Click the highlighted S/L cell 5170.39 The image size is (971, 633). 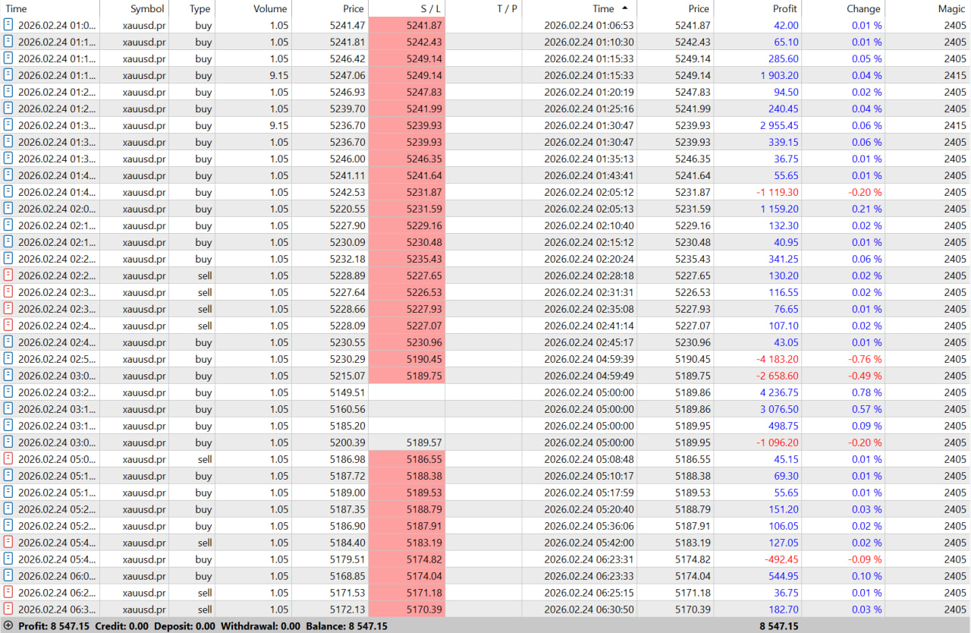coord(407,609)
